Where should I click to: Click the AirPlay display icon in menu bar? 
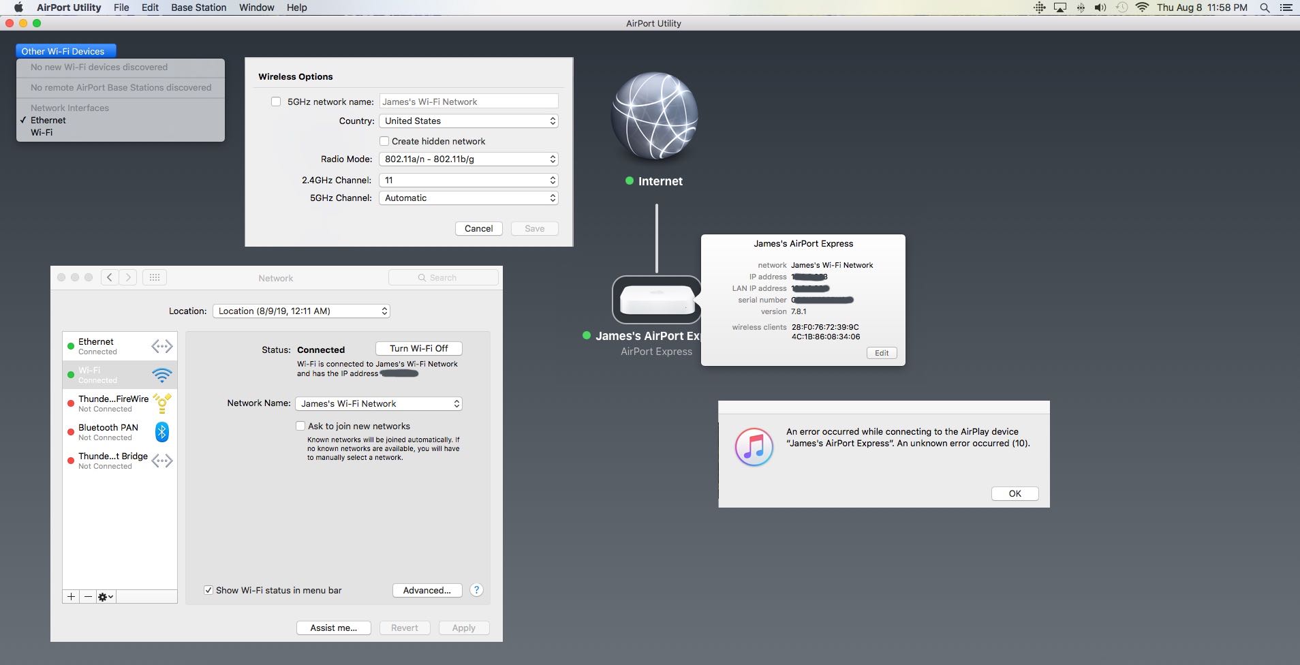coord(1060,7)
